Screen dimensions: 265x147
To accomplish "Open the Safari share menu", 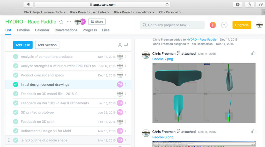I will (x=249, y=5).
